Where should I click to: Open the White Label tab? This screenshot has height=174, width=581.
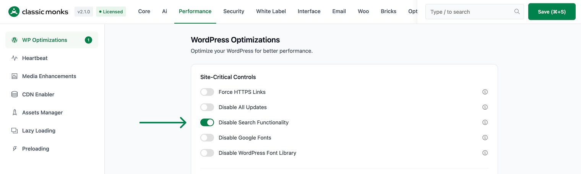[271, 11]
